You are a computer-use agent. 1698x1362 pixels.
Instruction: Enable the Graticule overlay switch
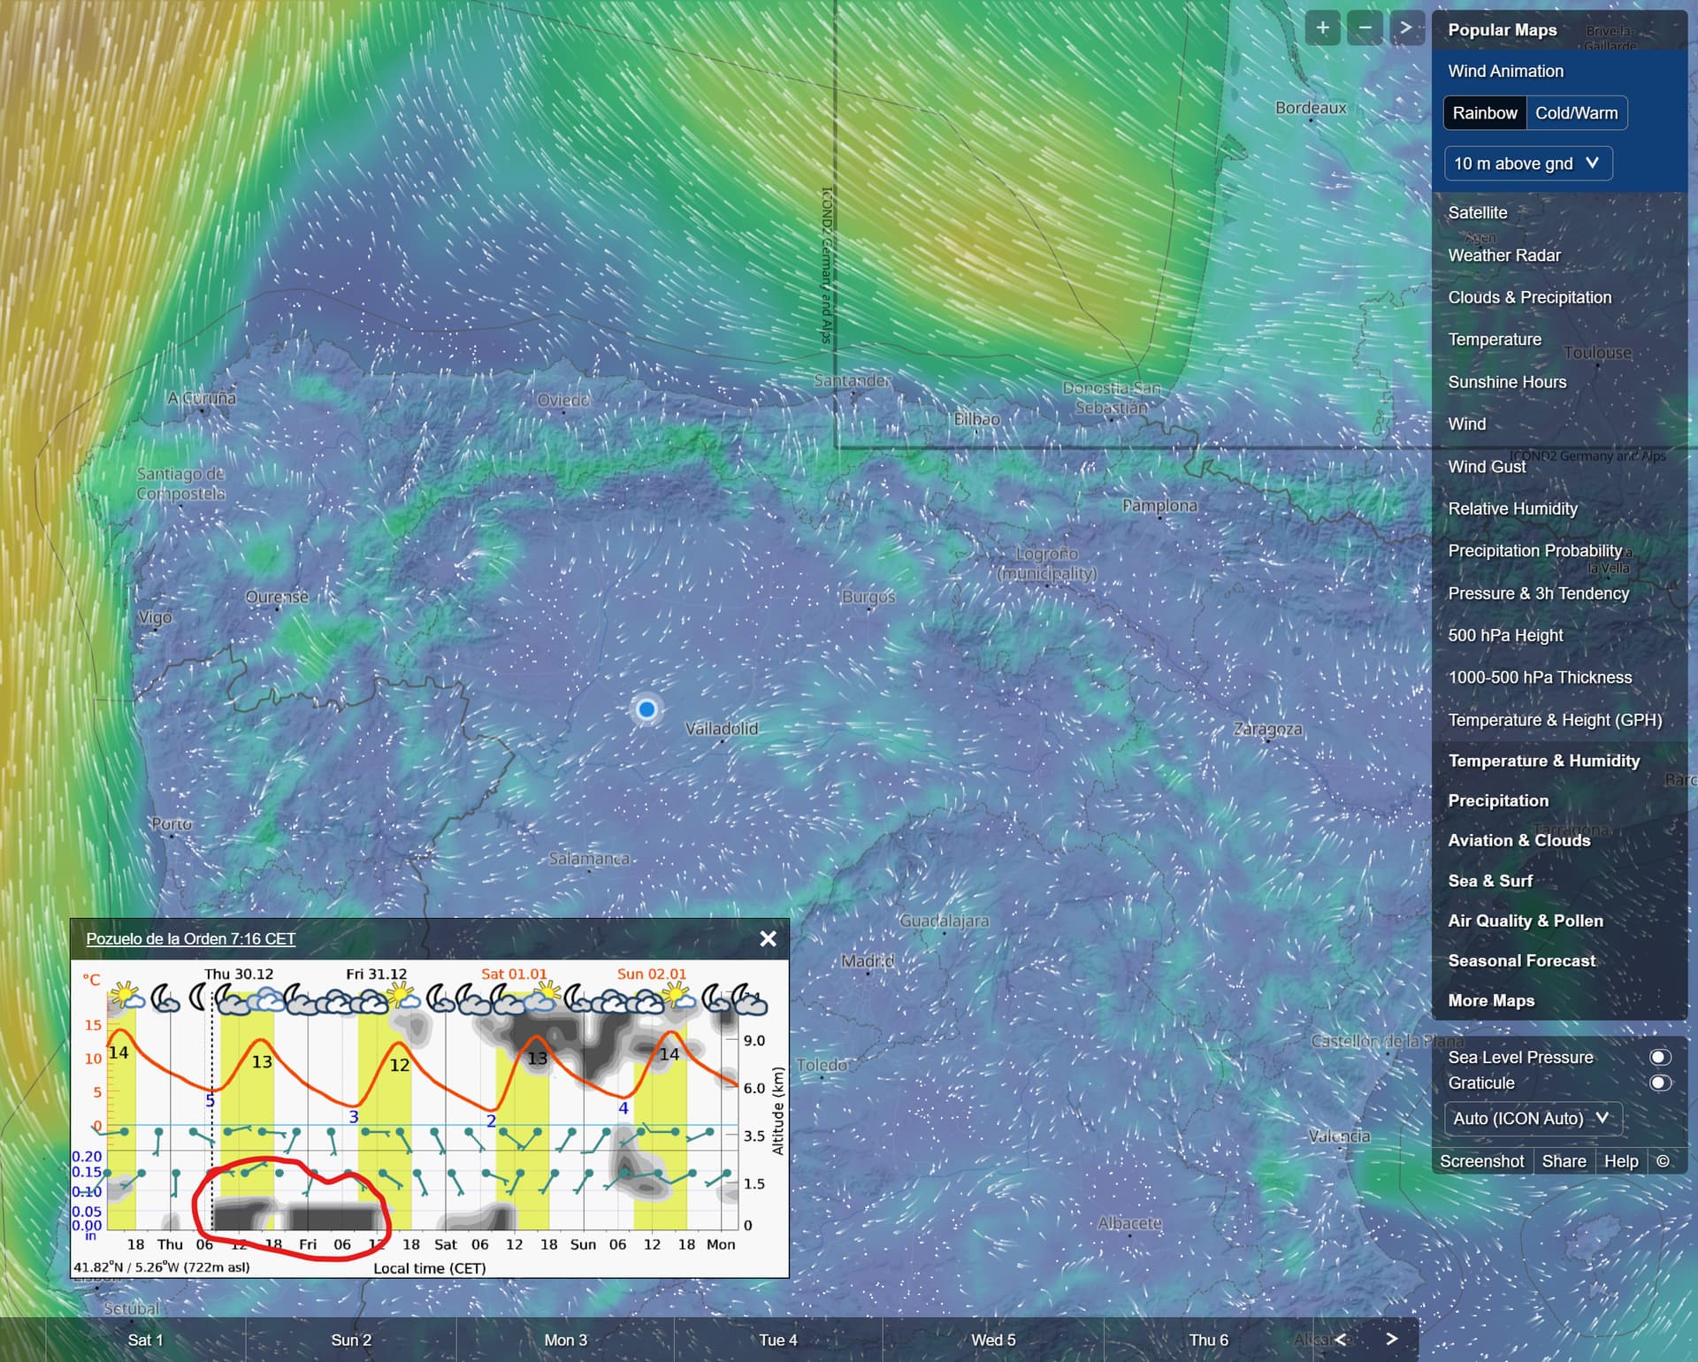tap(1660, 1083)
